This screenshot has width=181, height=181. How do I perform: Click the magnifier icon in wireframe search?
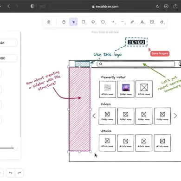(101, 64)
